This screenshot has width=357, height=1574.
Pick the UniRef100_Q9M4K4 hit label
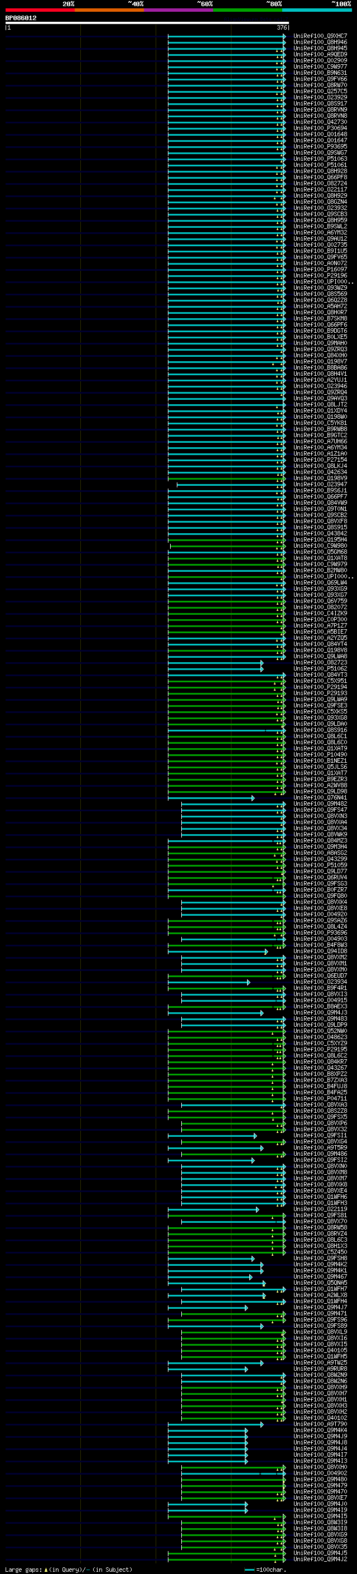point(320,1430)
